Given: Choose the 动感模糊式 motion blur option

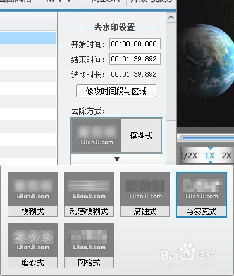Looking at the screenshot, I should coord(89,194).
